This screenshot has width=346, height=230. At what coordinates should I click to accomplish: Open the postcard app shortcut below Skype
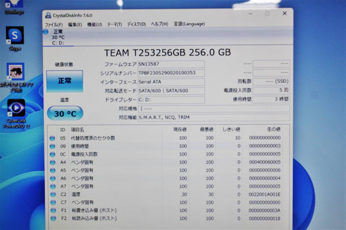pyautogui.click(x=15, y=78)
